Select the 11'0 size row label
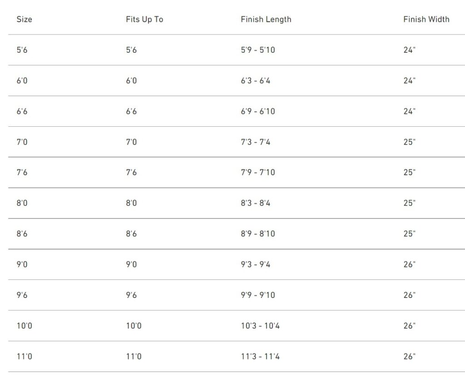The height and width of the screenshot is (382, 465). click(24, 357)
